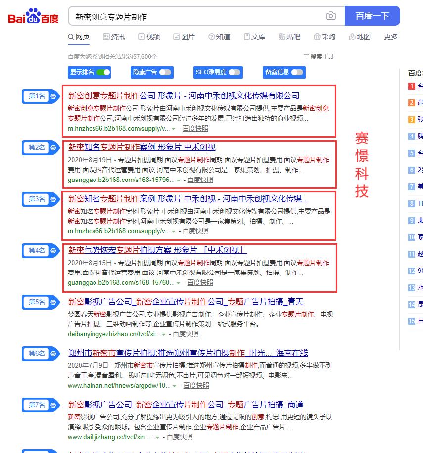423x453 pixels.
Task: Click hot search rank 1 item
Action: coord(416,86)
